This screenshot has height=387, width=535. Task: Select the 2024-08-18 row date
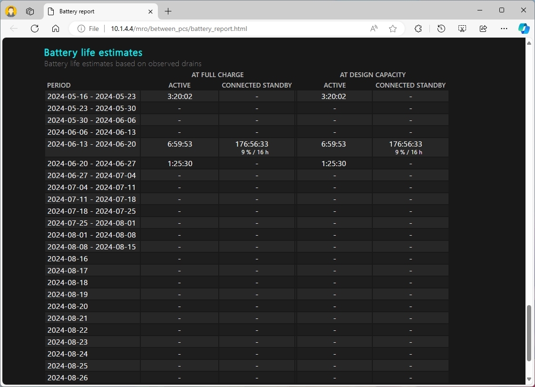point(68,282)
